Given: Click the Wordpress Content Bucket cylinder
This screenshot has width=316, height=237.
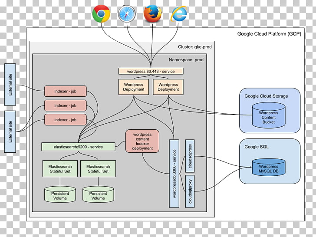Looking at the screenshot, I should pyautogui.click(x=268, y=115).
